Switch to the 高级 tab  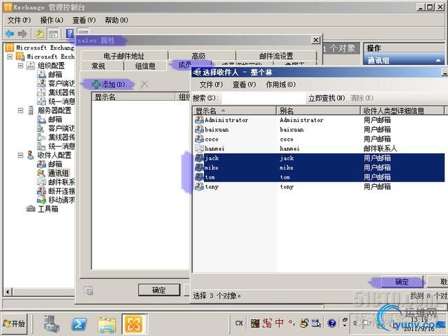pos(198,56)
